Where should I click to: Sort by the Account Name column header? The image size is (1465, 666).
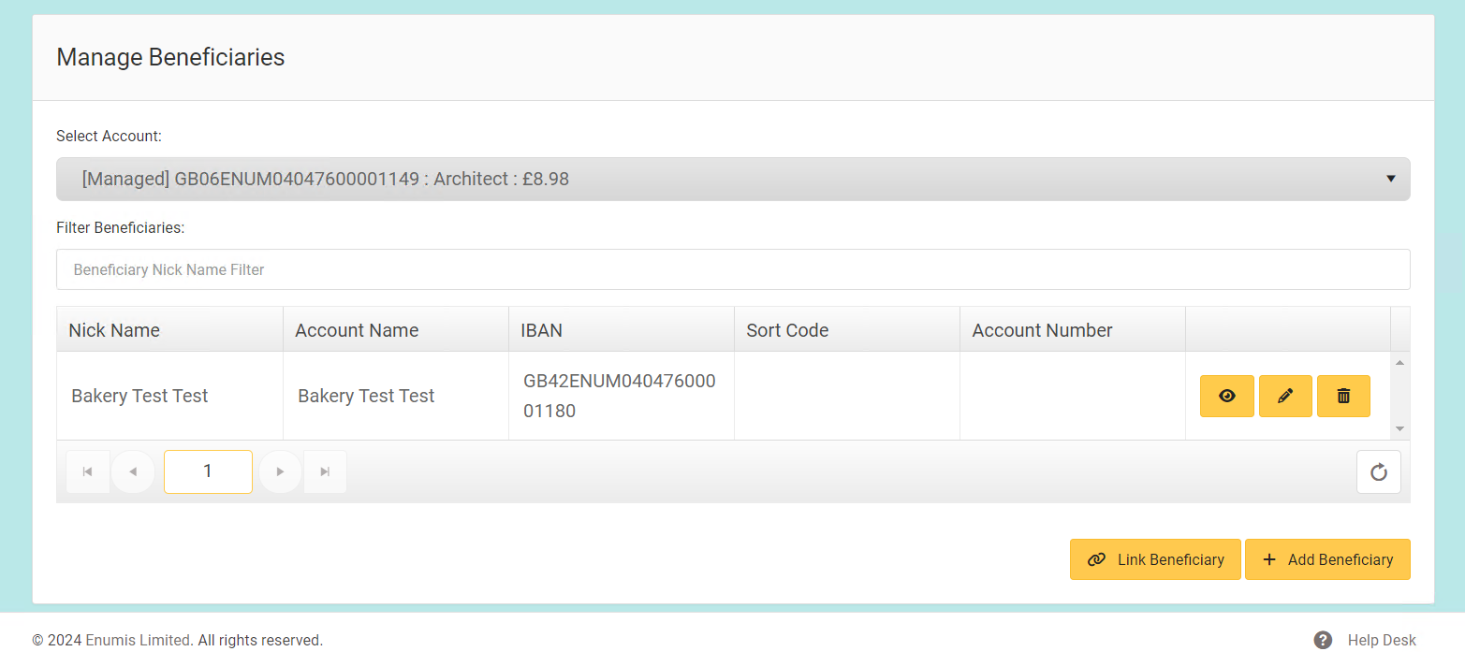pyautogui.click(x=357, y=330)
